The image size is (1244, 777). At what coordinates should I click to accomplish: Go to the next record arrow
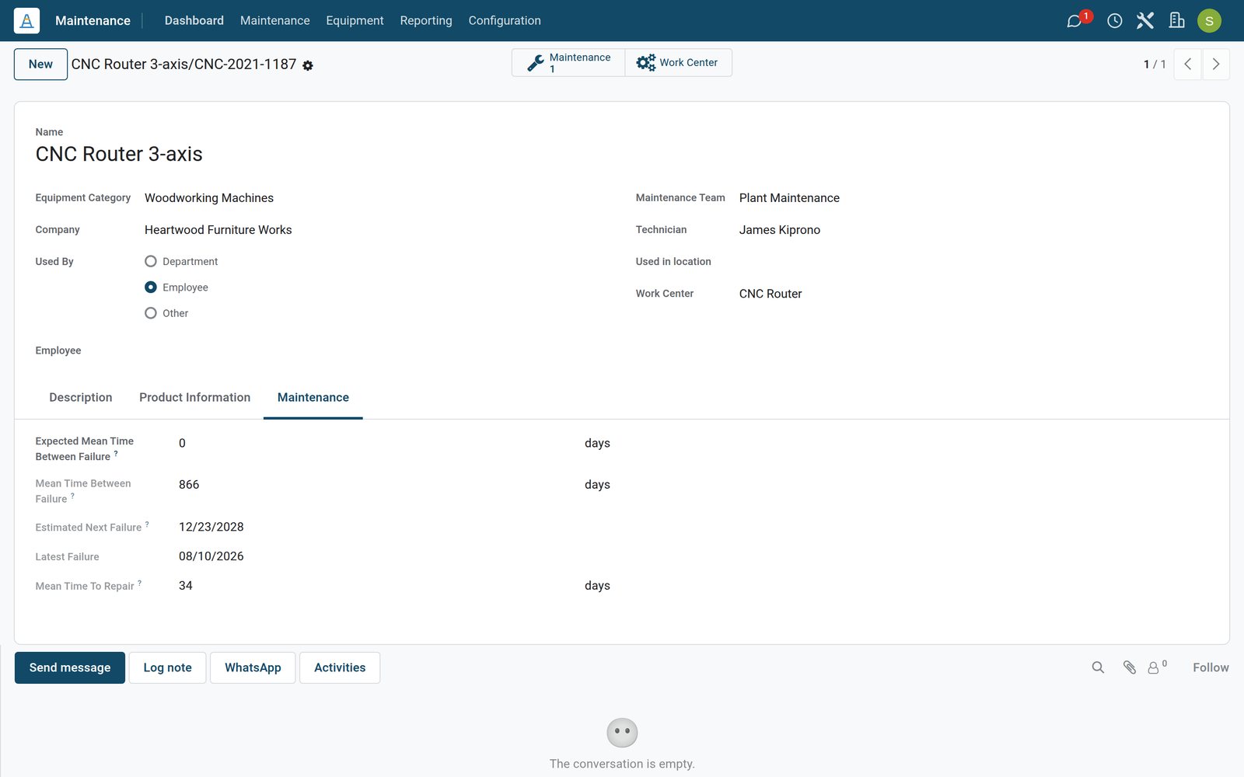[x=1216, y=64]
